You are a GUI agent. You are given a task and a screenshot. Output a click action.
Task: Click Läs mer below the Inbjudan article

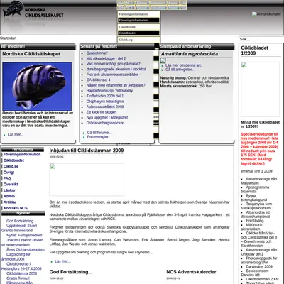(x=62, y=261)
